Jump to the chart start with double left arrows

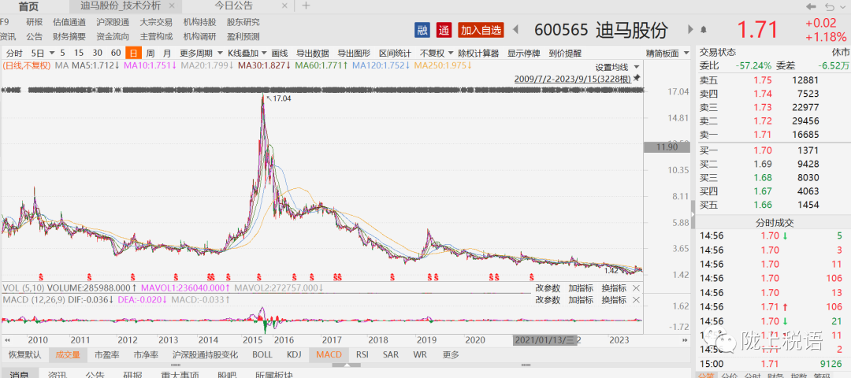pyautogui.click(x=8, y=340)
